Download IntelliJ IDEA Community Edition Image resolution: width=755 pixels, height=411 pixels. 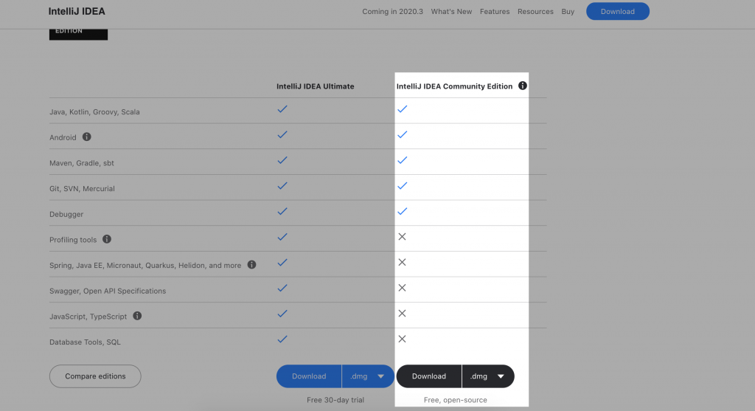[429, 376]
